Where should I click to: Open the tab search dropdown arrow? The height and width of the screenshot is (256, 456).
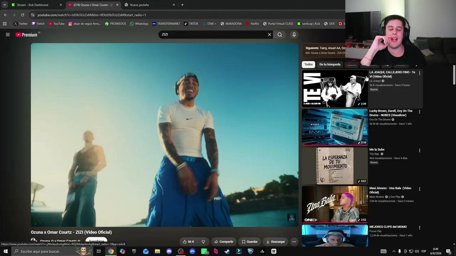pos(5,5)
